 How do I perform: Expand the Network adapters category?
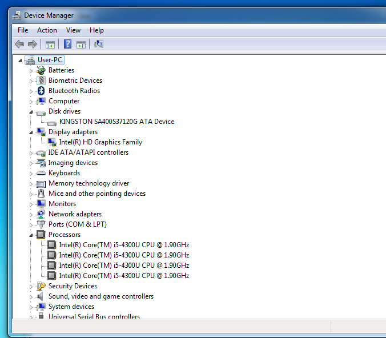31,215
